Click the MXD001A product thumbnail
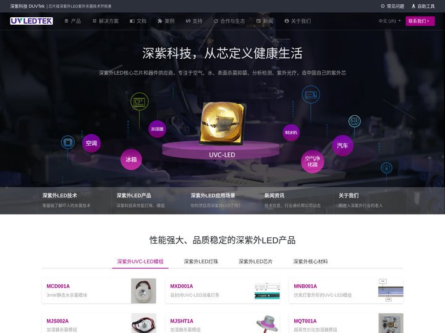Viewport: 445px width, 333px height. point(267,291)
